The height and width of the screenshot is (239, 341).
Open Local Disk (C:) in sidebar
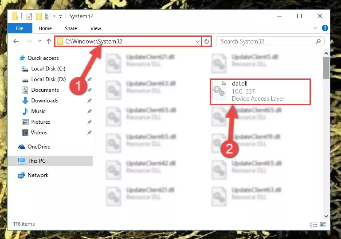click(x=48, y=69)
